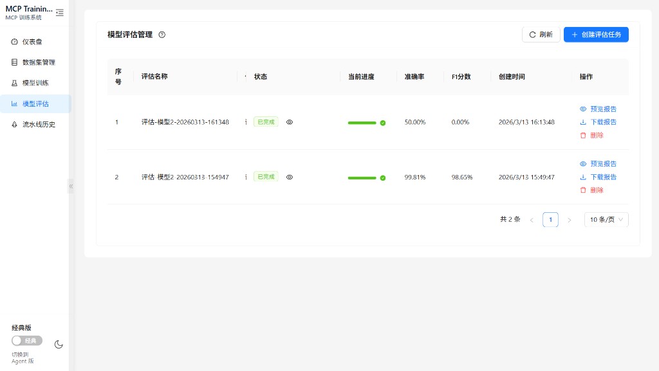Click the 创建时间 column header
Viewport: 659px width, 371px height.
tap(512, 77)
